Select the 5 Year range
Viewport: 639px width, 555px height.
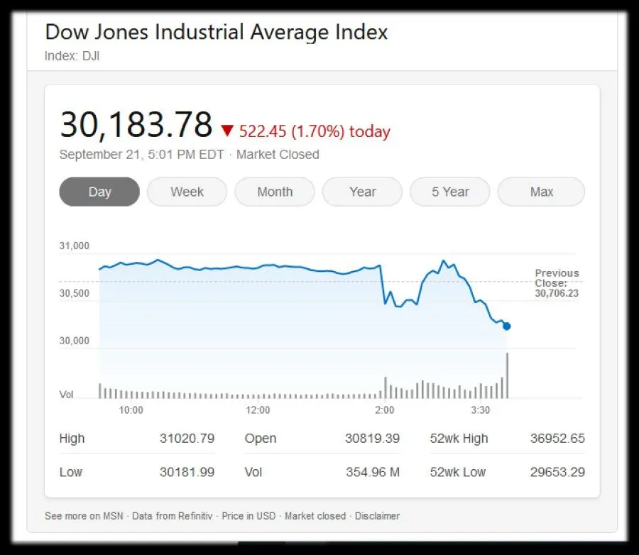click(450, 192)
